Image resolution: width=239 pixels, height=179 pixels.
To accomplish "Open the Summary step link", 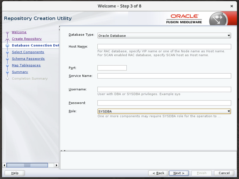I will [20, 72].
